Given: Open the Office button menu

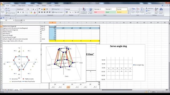Looking at the screenshot, I should coord(2,4).
